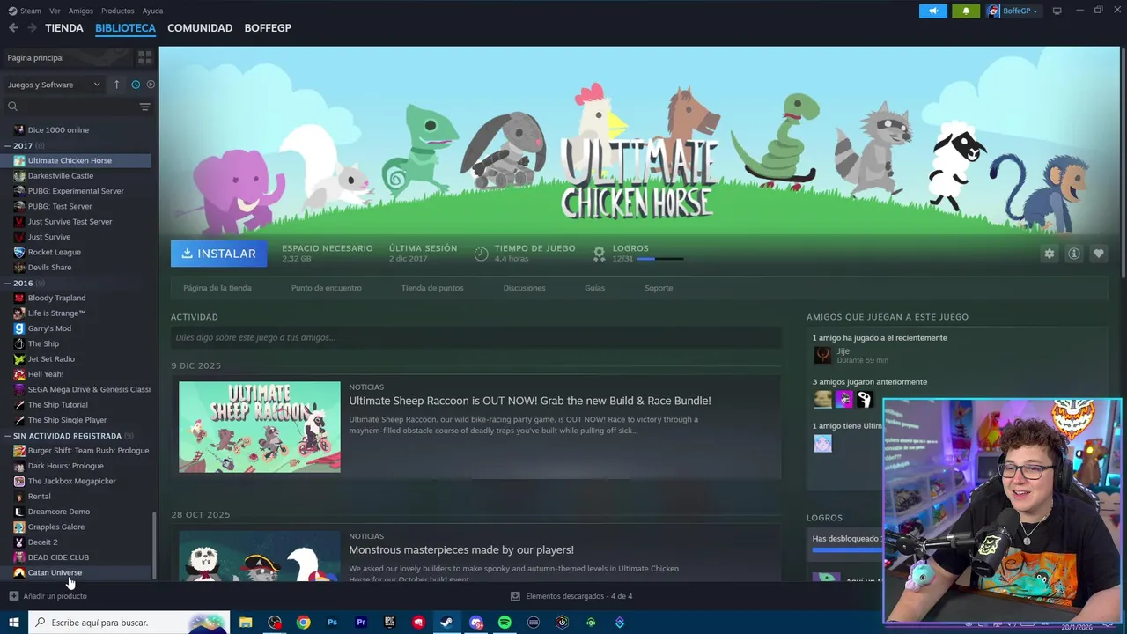The width and height of the screenshot is (1127, 634).
Task: Select Catan Universe in library
Action: [77, 572]
